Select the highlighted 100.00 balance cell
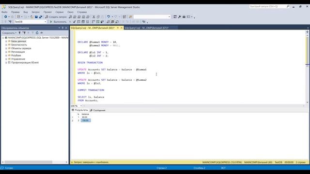 pyautogui.click(x=86, y=120)
